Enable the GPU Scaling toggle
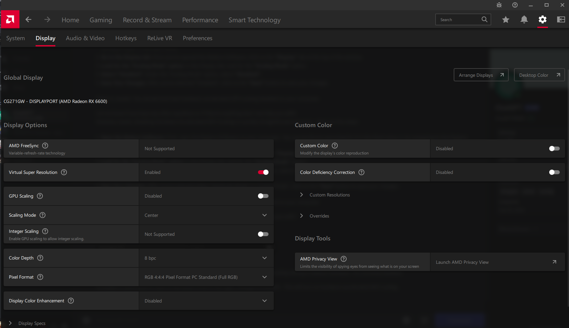 point(263,196)
